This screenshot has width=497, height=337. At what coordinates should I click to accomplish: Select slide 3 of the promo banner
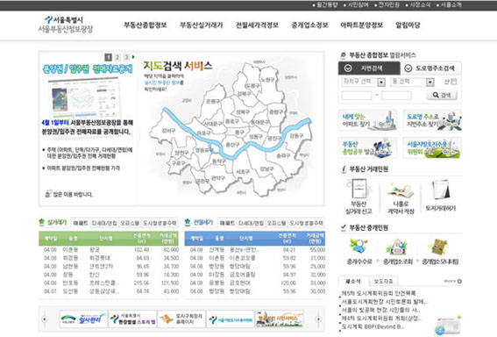[126, 57]
